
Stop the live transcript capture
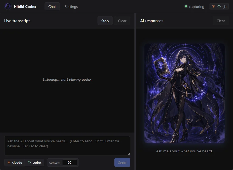[105, 21]
